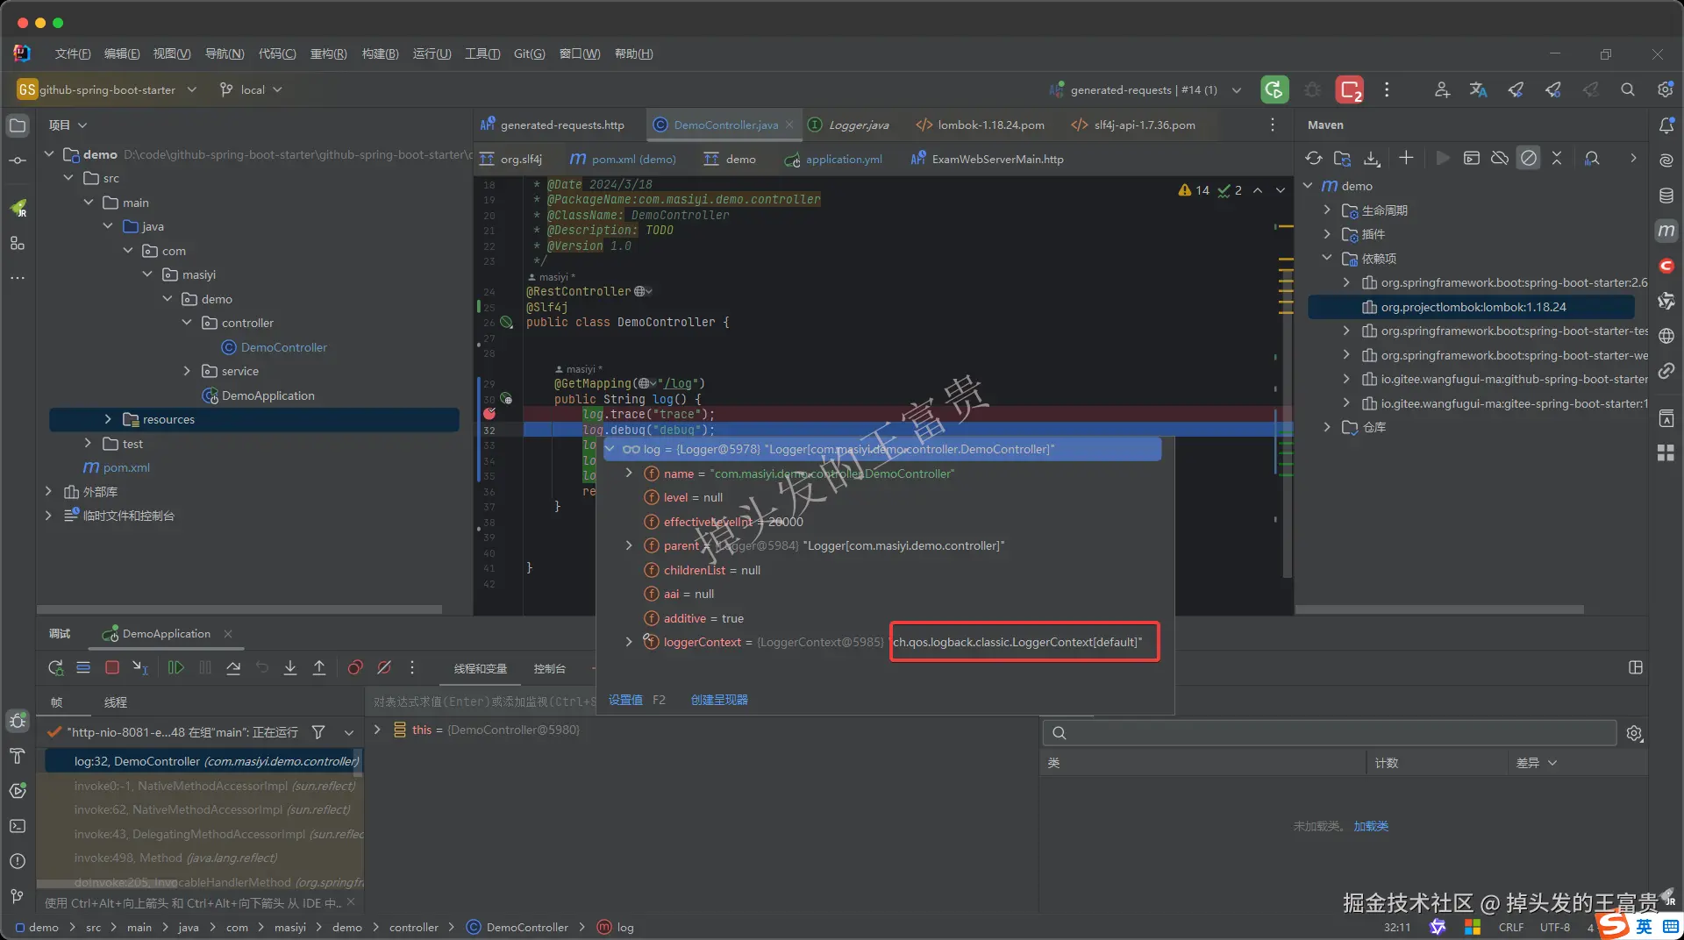The width and height of the screenshot is (1684, 940).
Task: Open the Notifications bell in right sidebar
Action: click(x=1666, y=125)
